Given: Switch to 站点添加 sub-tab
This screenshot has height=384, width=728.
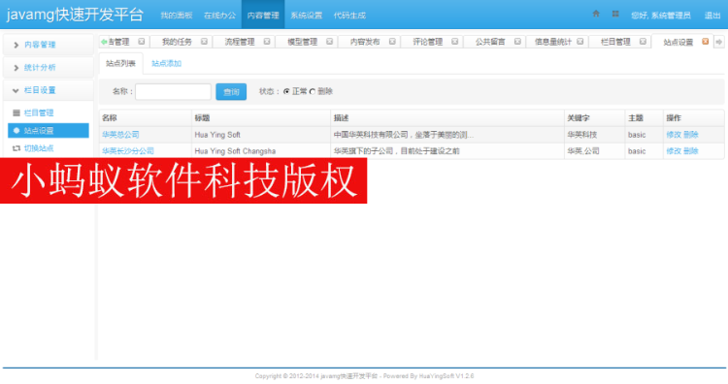Looking at the screenshot, I should coord(166,63).
